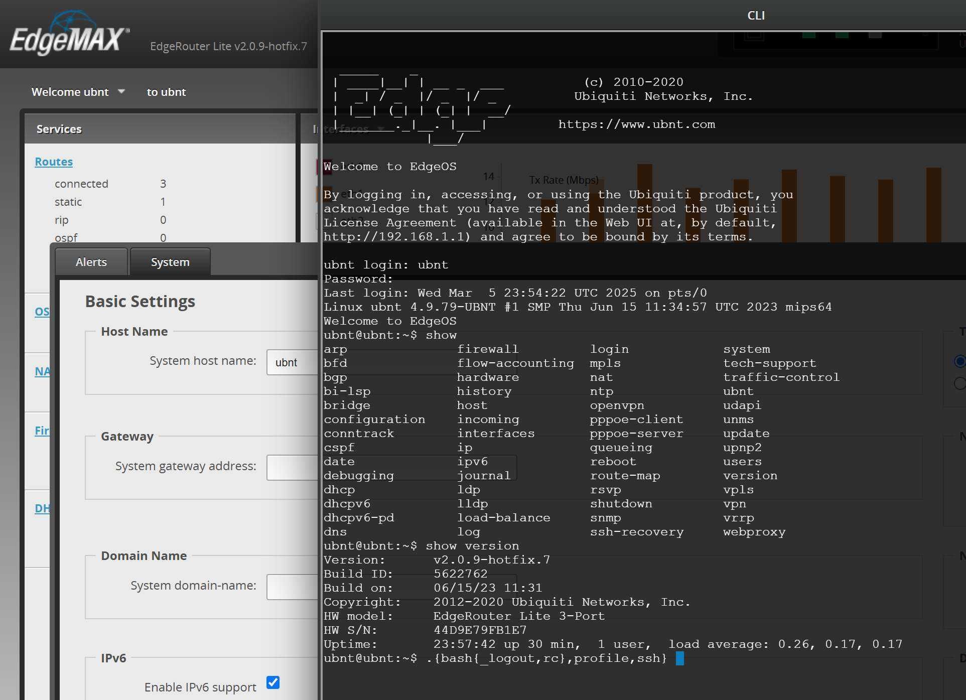
Task: Click the 'show version' command line
Action: point(422,546)
